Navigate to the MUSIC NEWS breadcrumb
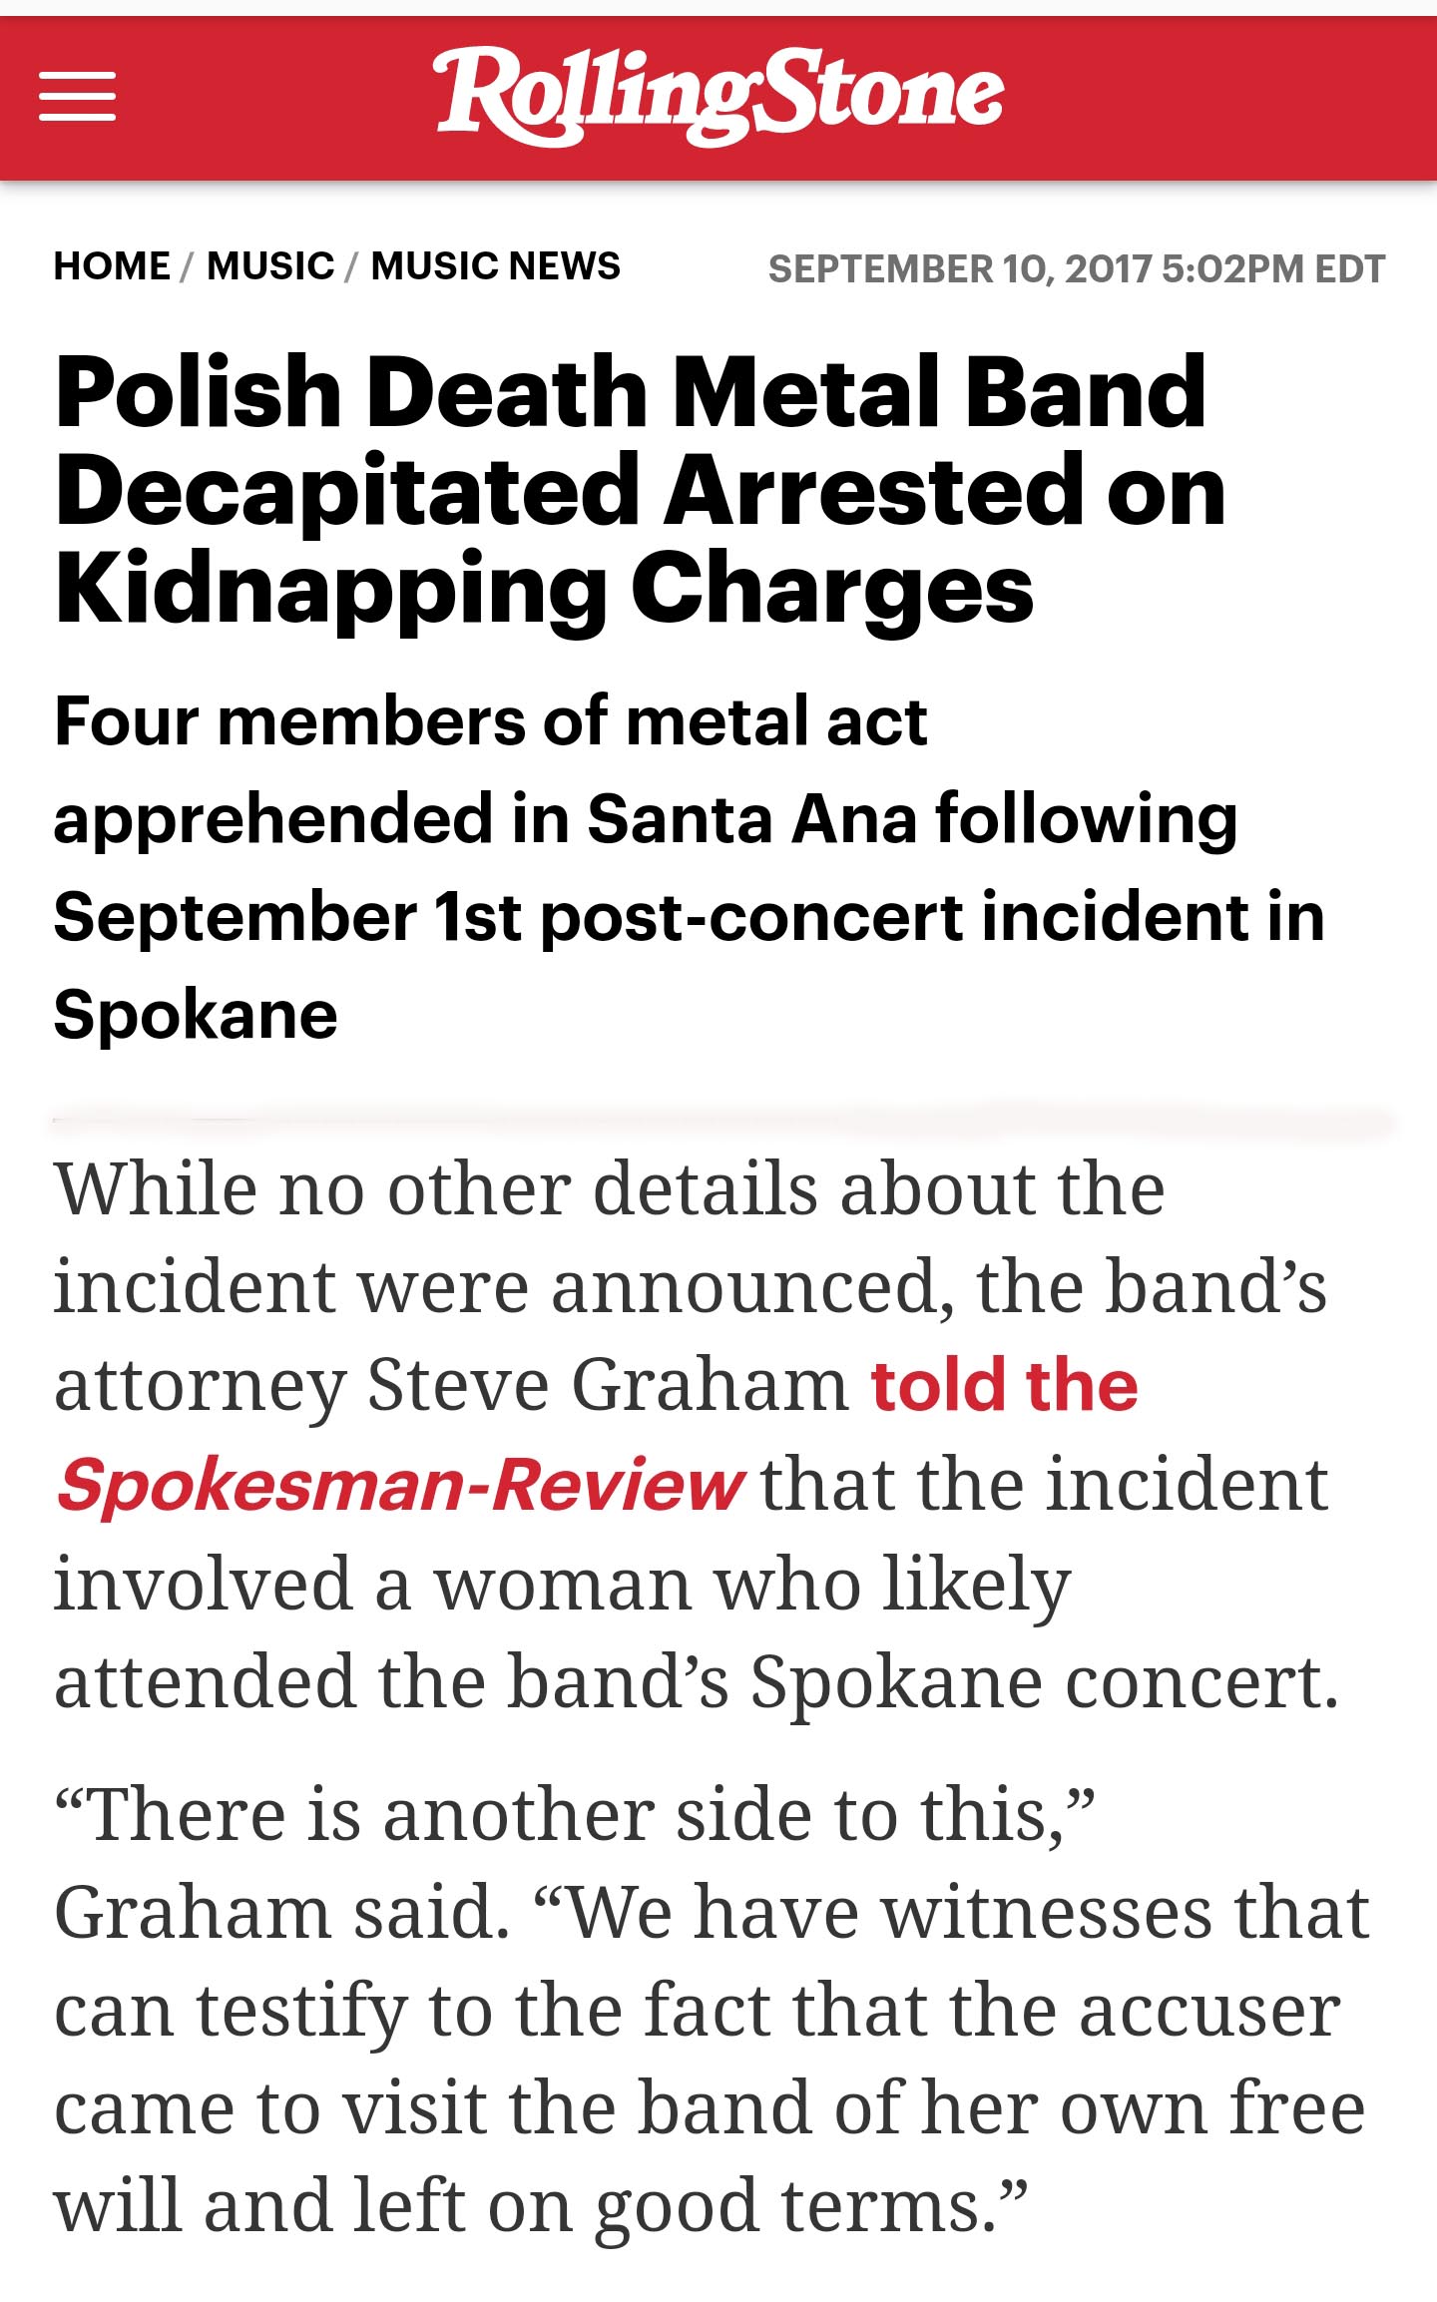This screenshot has width=1437, height=2302. tap(496, 266)
